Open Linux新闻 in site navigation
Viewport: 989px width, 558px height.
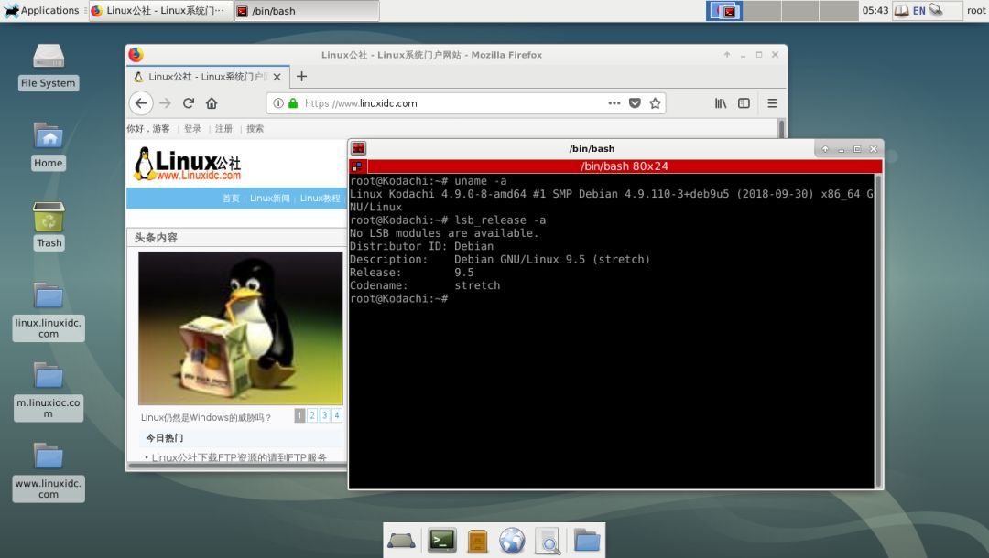[x=269, y=199]
